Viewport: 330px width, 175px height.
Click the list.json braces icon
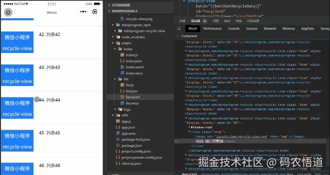coord(122,91)
